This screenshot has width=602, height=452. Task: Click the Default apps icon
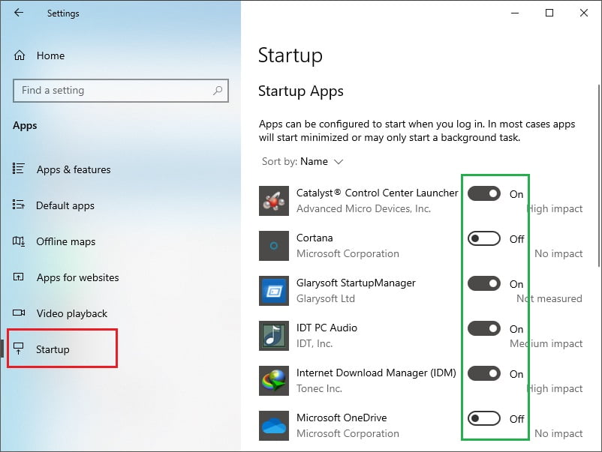click(x=19, y=205)
